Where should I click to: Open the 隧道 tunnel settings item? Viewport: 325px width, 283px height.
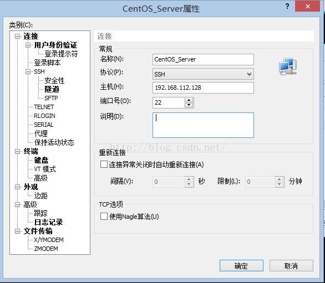pos(52,89)
